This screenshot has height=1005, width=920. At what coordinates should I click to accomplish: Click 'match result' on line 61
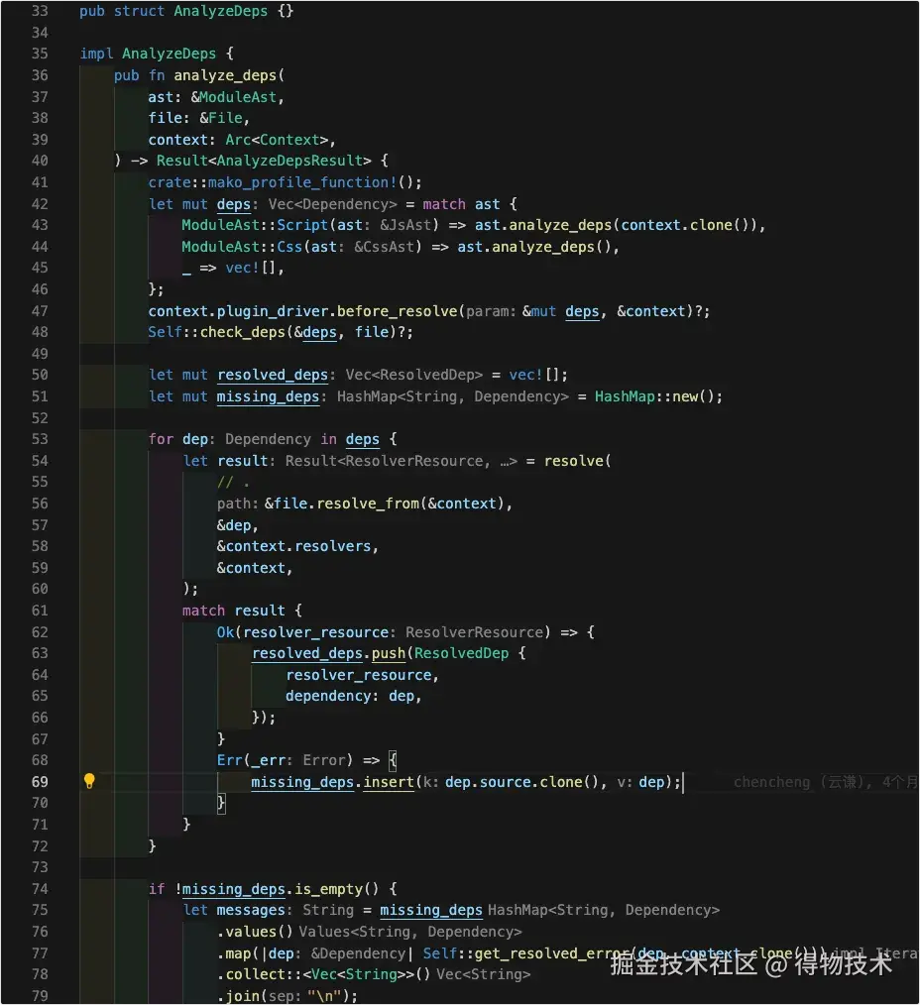coord(233,611)
